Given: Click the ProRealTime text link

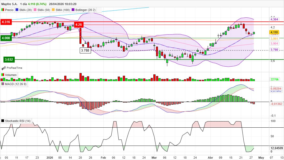Looking at the screenshot, I should click(x=14, y=68).
